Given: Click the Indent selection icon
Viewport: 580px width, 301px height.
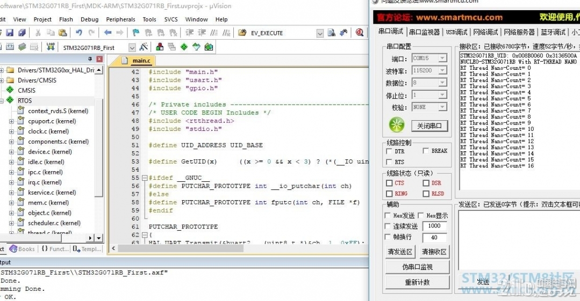Looking at the screenshot, I should click(189, 33).
